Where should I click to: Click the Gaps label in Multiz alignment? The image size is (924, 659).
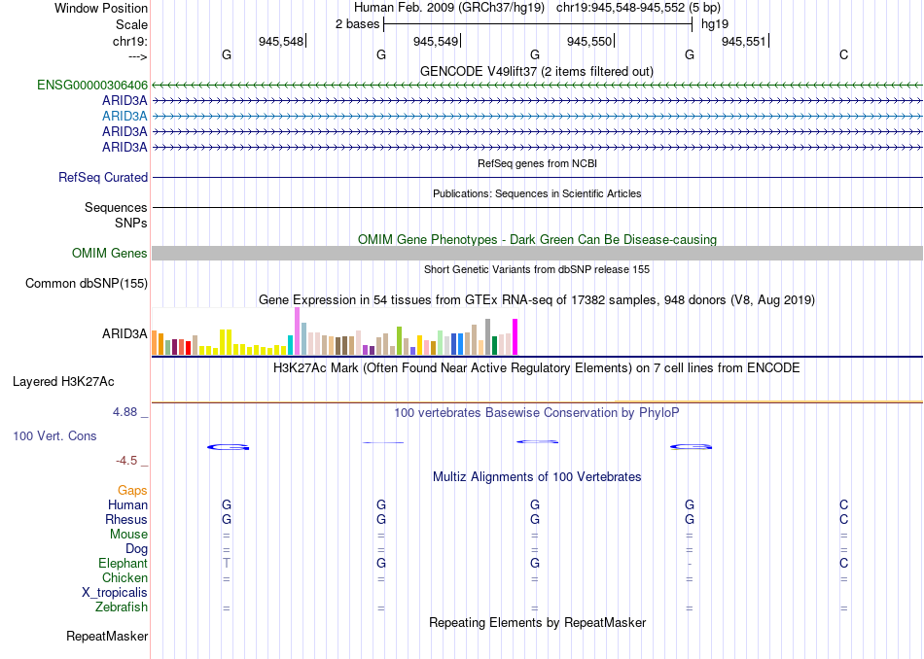(132, 491)
